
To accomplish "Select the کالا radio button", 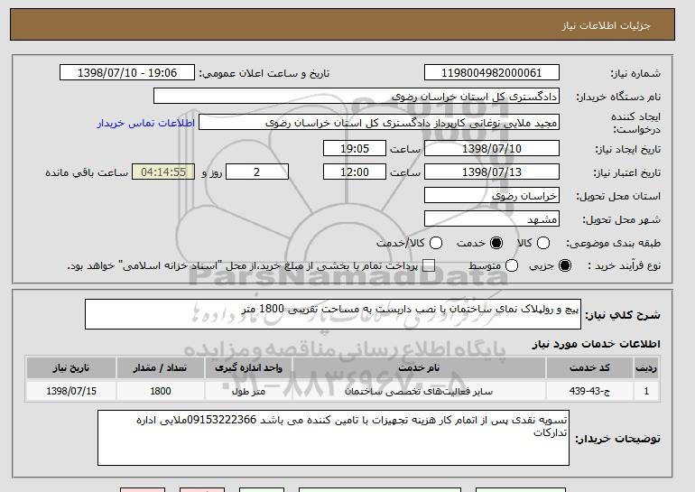I will coord(543,243).
